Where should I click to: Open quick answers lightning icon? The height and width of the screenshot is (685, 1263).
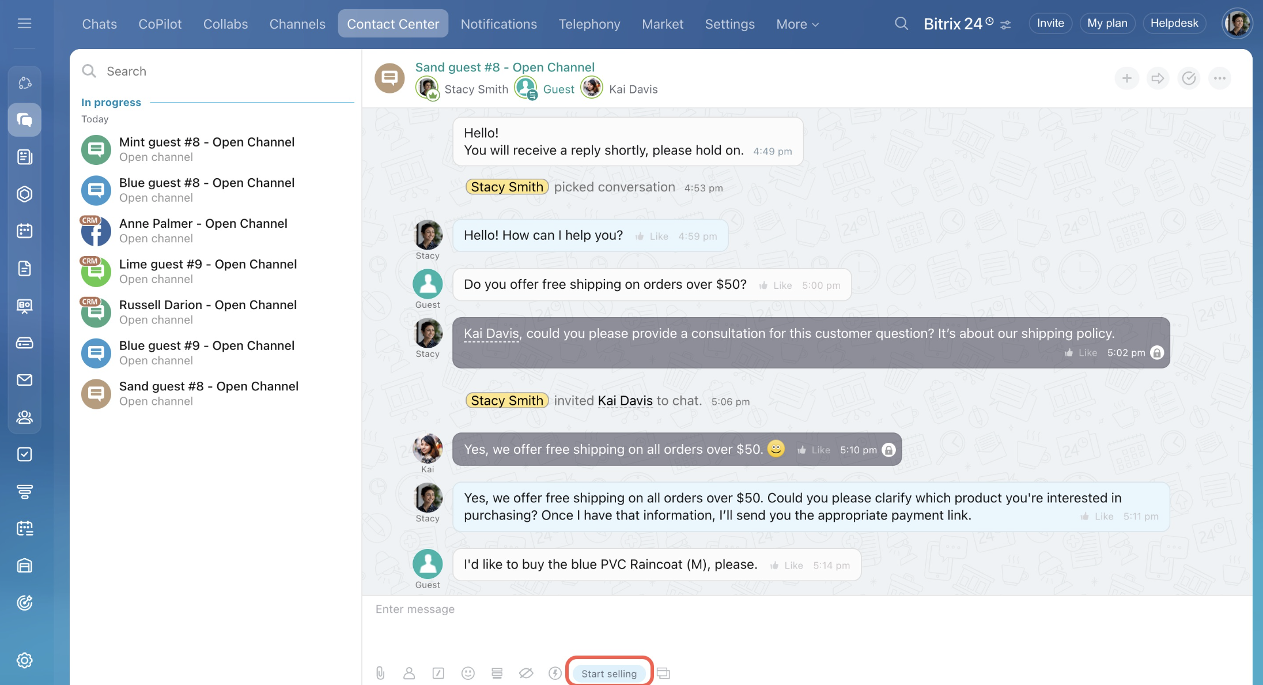pos(555,673)
